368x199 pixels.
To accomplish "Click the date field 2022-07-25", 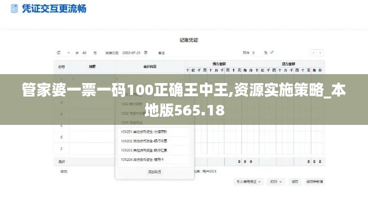I will point(133,52).
